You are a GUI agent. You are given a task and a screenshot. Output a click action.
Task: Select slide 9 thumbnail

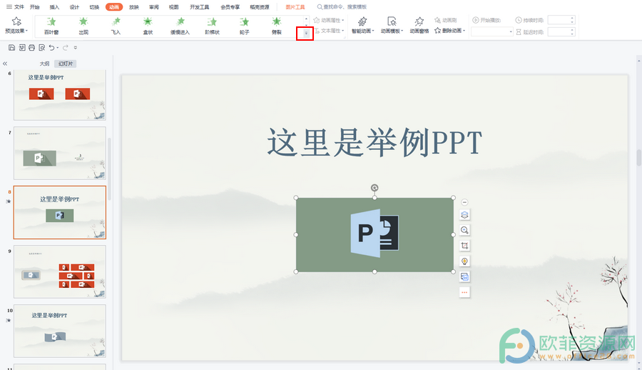point(60,271)
